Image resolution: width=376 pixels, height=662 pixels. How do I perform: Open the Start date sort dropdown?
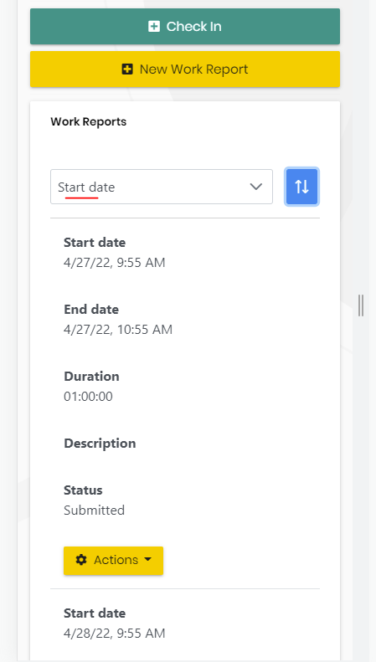162,187
